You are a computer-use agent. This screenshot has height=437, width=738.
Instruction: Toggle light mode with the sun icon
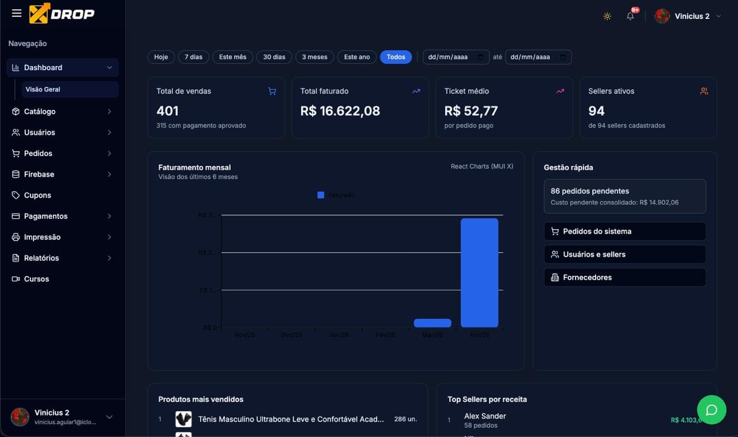pyautogui.click(x=607, y=16)
